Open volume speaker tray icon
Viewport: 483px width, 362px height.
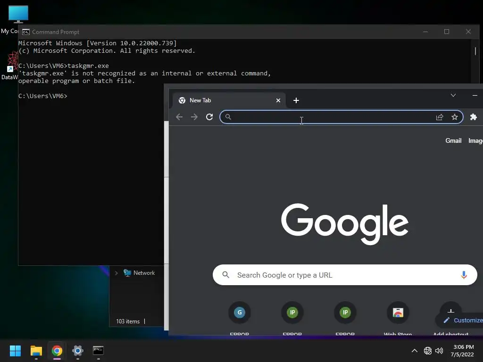[x=439, y=351]
